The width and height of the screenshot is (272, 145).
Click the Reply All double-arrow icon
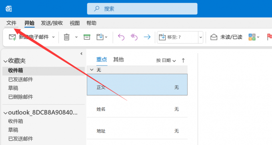tap(134, 37)
